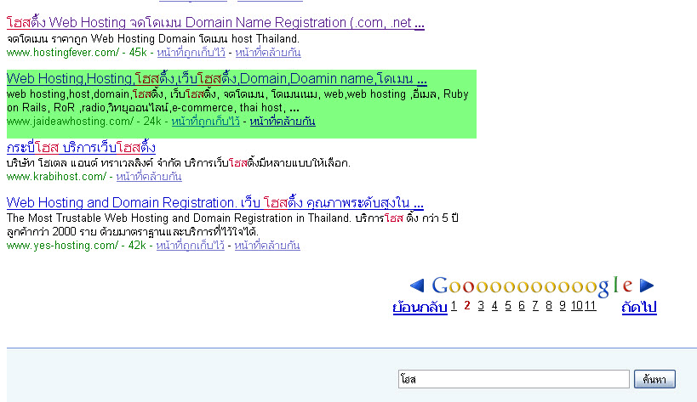Go to results page 10
Screen dimensions: 697x402
(577, 306)
